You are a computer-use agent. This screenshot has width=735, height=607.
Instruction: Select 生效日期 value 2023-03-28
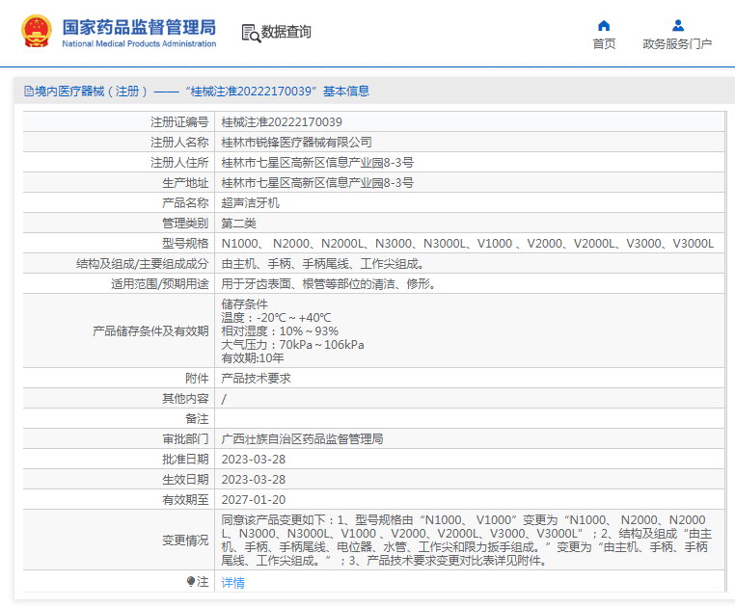point(253,480)
